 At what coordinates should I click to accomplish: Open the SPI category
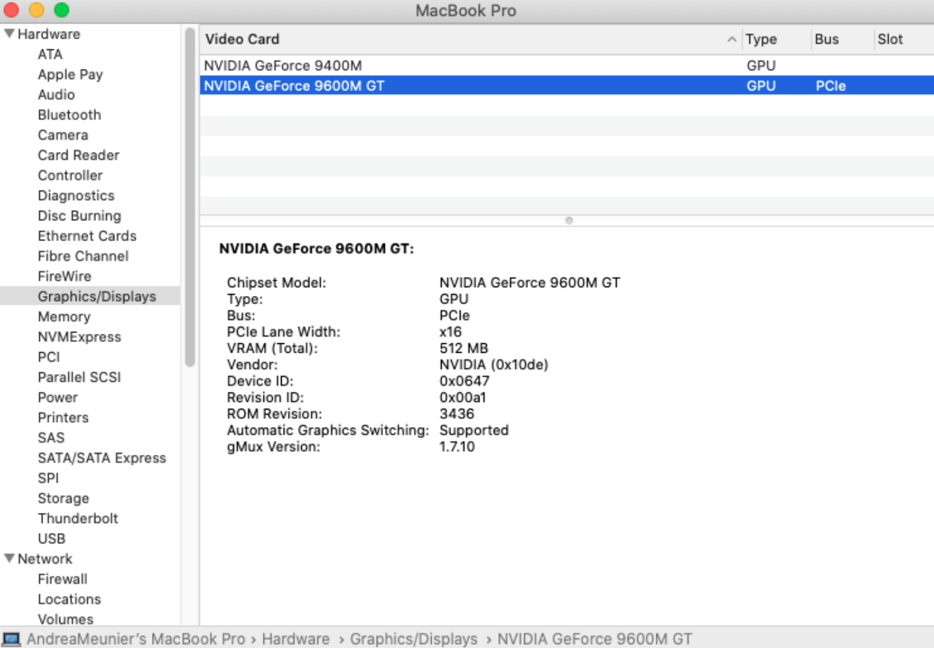pos(48,478)
